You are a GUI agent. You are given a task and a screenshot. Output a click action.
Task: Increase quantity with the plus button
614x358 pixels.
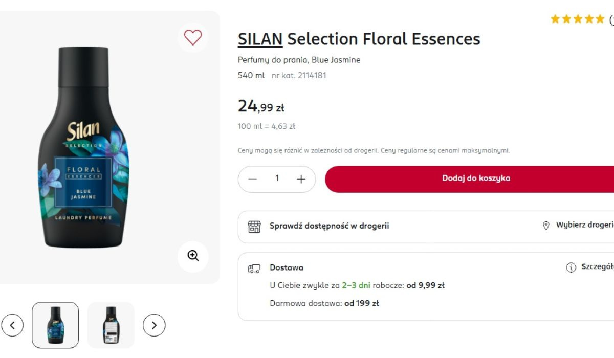click(301, 179)
